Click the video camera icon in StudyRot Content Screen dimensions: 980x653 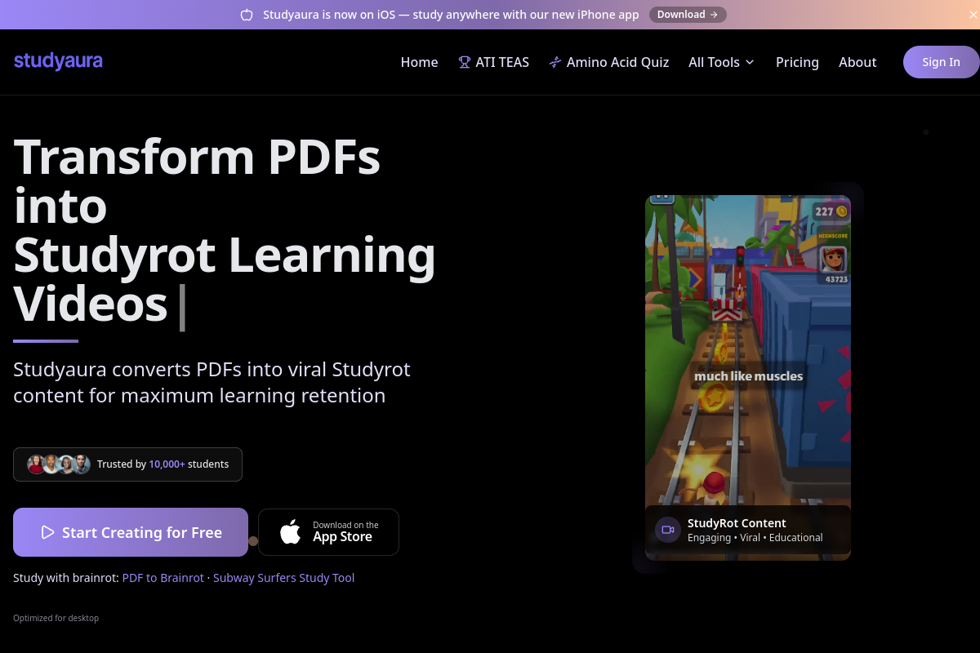click(x=668, y=530)
